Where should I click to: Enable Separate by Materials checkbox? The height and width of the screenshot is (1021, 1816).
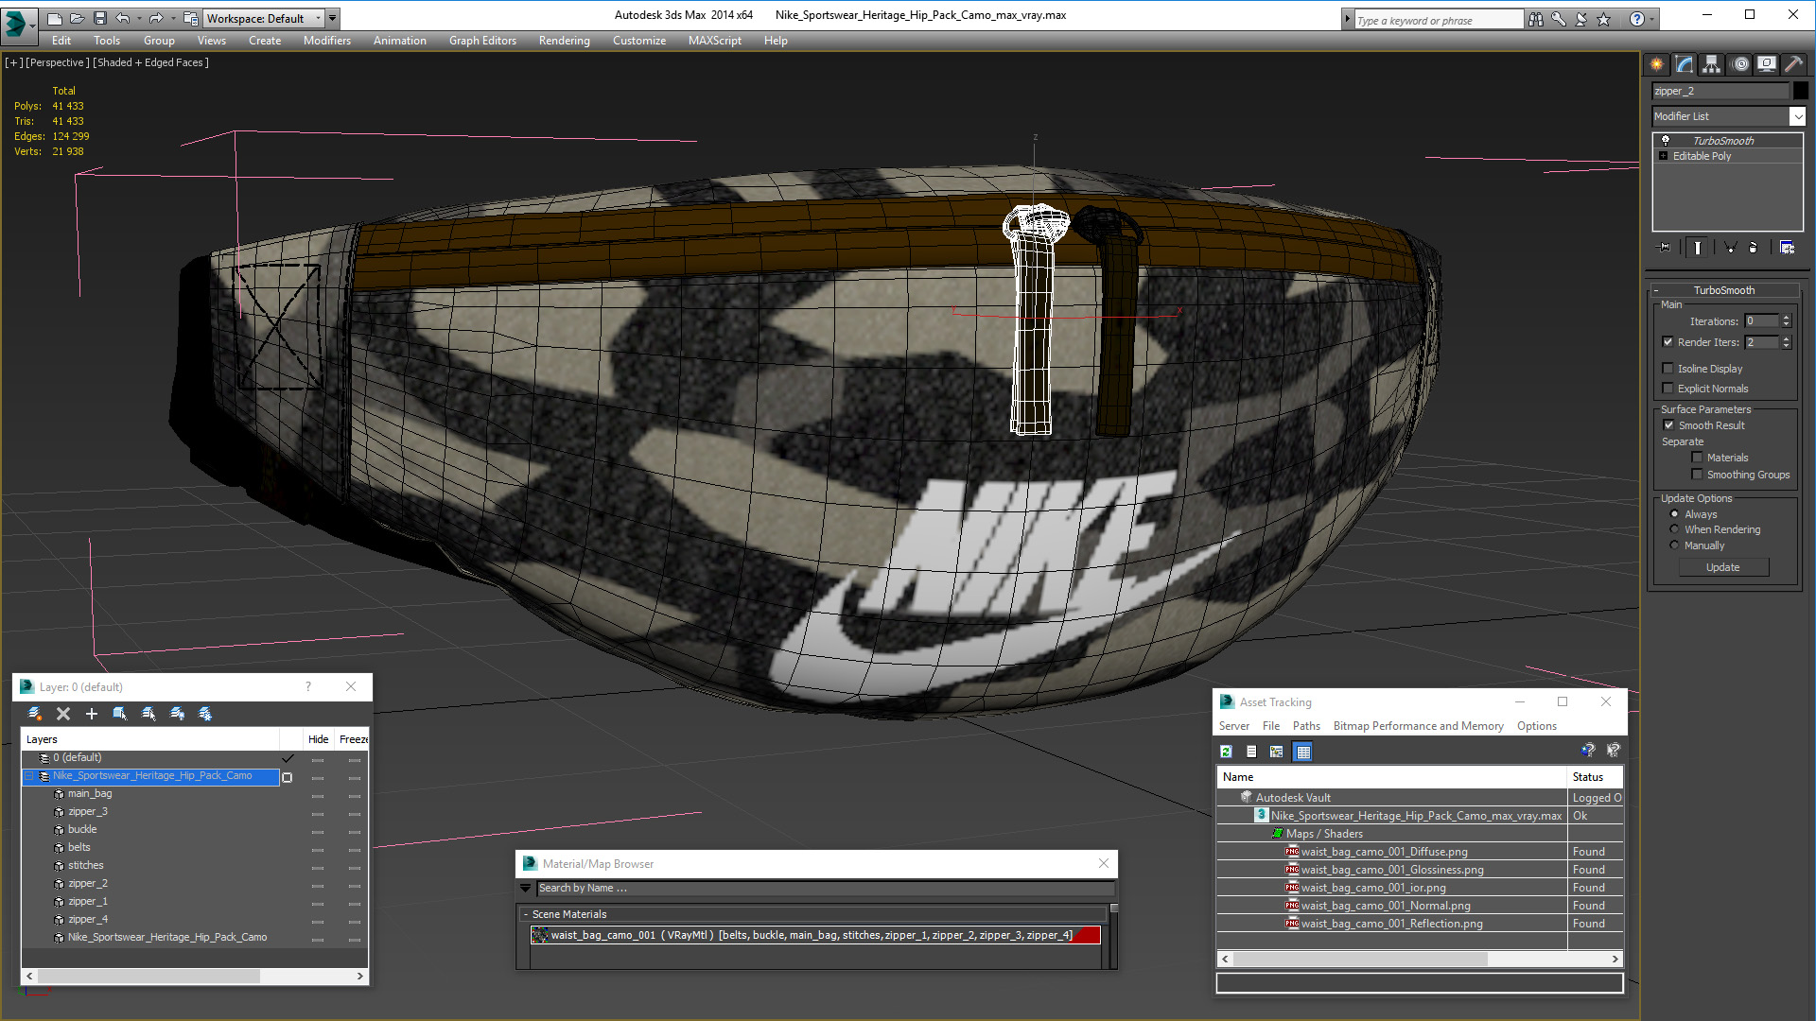(x=1697, y=458)
